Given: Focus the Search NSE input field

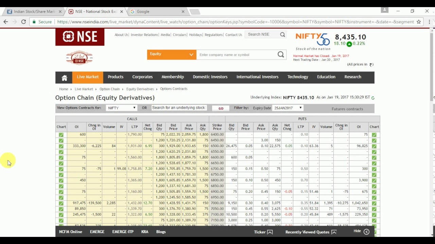Looking at the screenshot, I should tap(263, 35).
